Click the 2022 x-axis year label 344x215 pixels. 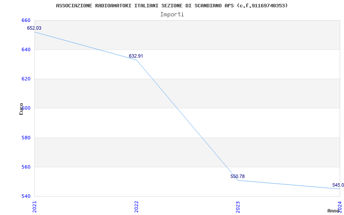click(136, 207)
